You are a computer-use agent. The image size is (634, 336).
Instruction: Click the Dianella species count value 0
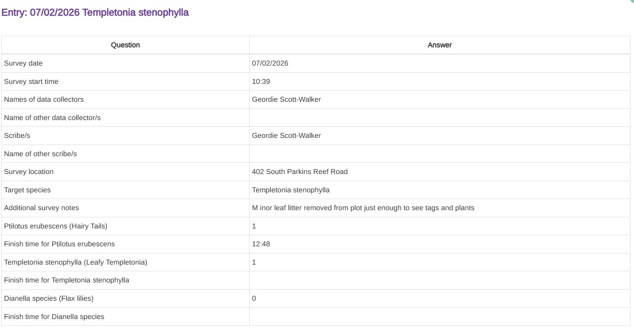point(254,299)
